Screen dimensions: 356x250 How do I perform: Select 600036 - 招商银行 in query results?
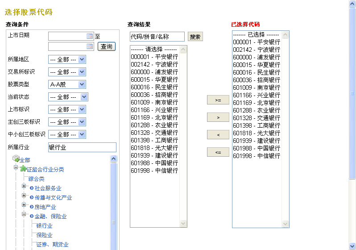pos(154,95)
